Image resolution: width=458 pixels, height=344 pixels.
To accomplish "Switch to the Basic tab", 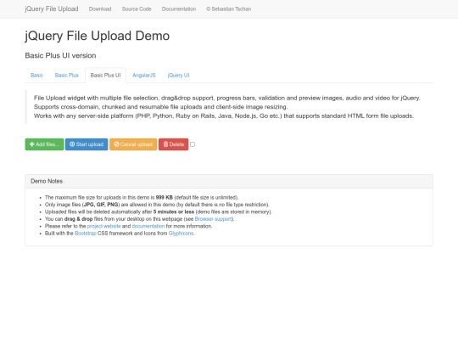I will tap(36, 76).
